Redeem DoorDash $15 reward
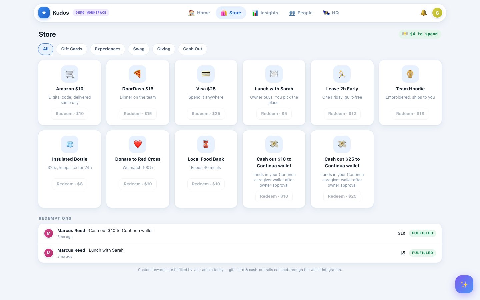This screenshot has width=480, height=300. [x=138, y=114]
